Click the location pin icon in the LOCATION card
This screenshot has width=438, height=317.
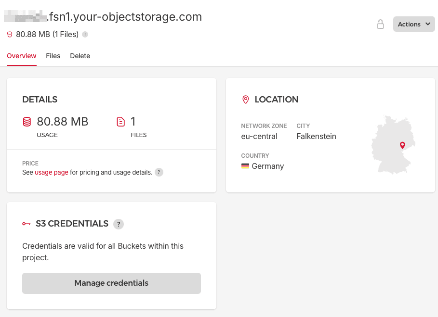(x=246, y=100)
